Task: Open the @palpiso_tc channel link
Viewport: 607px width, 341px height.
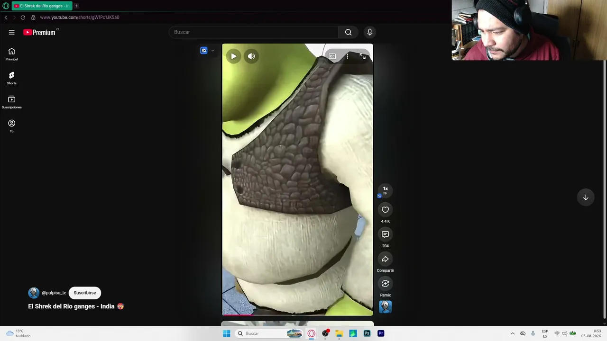Action: tap(54, 293)
